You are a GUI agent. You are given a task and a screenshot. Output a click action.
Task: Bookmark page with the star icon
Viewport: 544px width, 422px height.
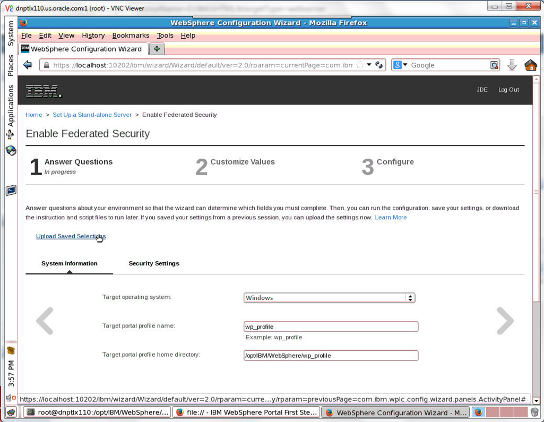click(360, 65)
